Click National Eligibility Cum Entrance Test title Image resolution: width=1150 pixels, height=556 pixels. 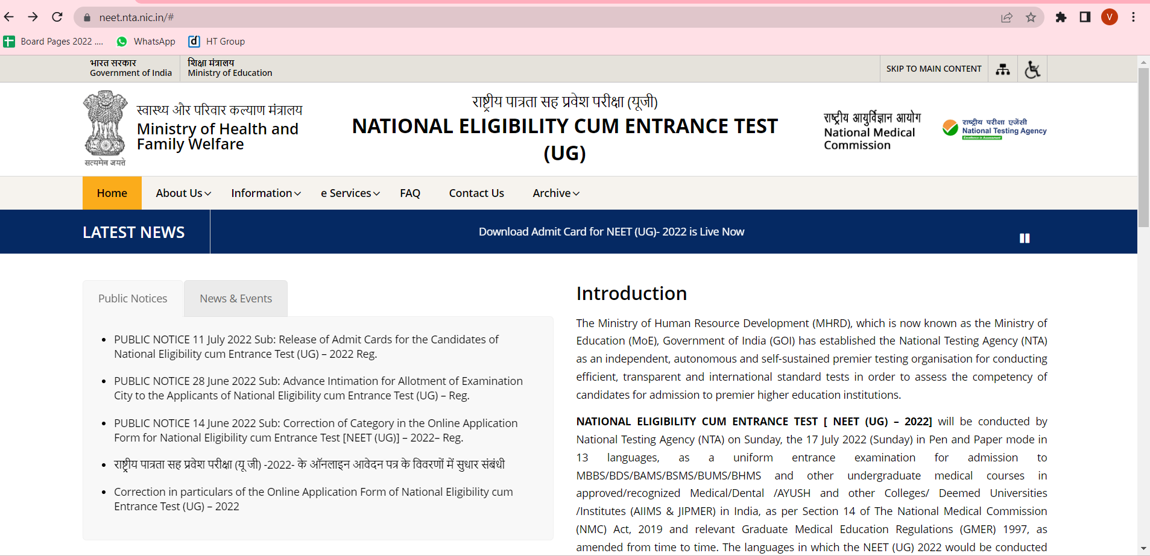point(565,139)
